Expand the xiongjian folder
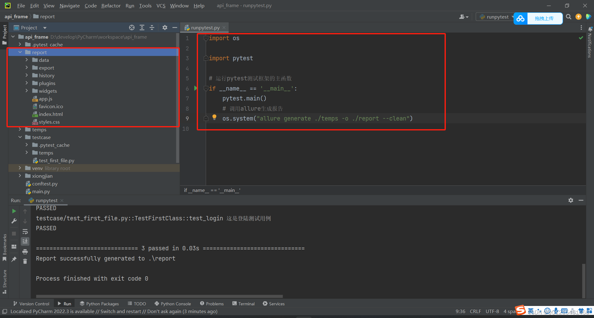594x318 pixels. (x=20, y=176)
